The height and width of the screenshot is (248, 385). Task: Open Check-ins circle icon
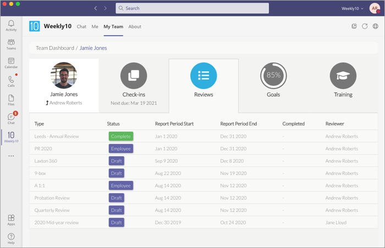coord(134,76)
